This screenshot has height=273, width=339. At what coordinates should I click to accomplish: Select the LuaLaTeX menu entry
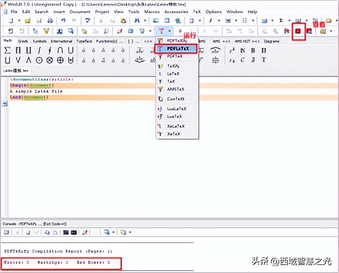click(x=177, y=108)
